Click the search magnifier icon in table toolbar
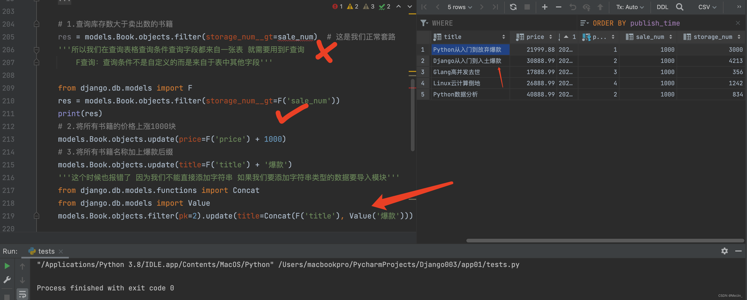 pyautogui.click(x=680, y=7)
